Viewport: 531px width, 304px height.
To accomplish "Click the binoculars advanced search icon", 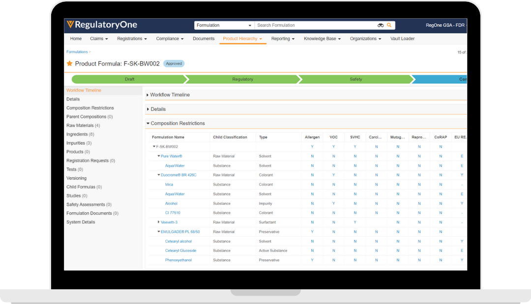I will point(381,26).
